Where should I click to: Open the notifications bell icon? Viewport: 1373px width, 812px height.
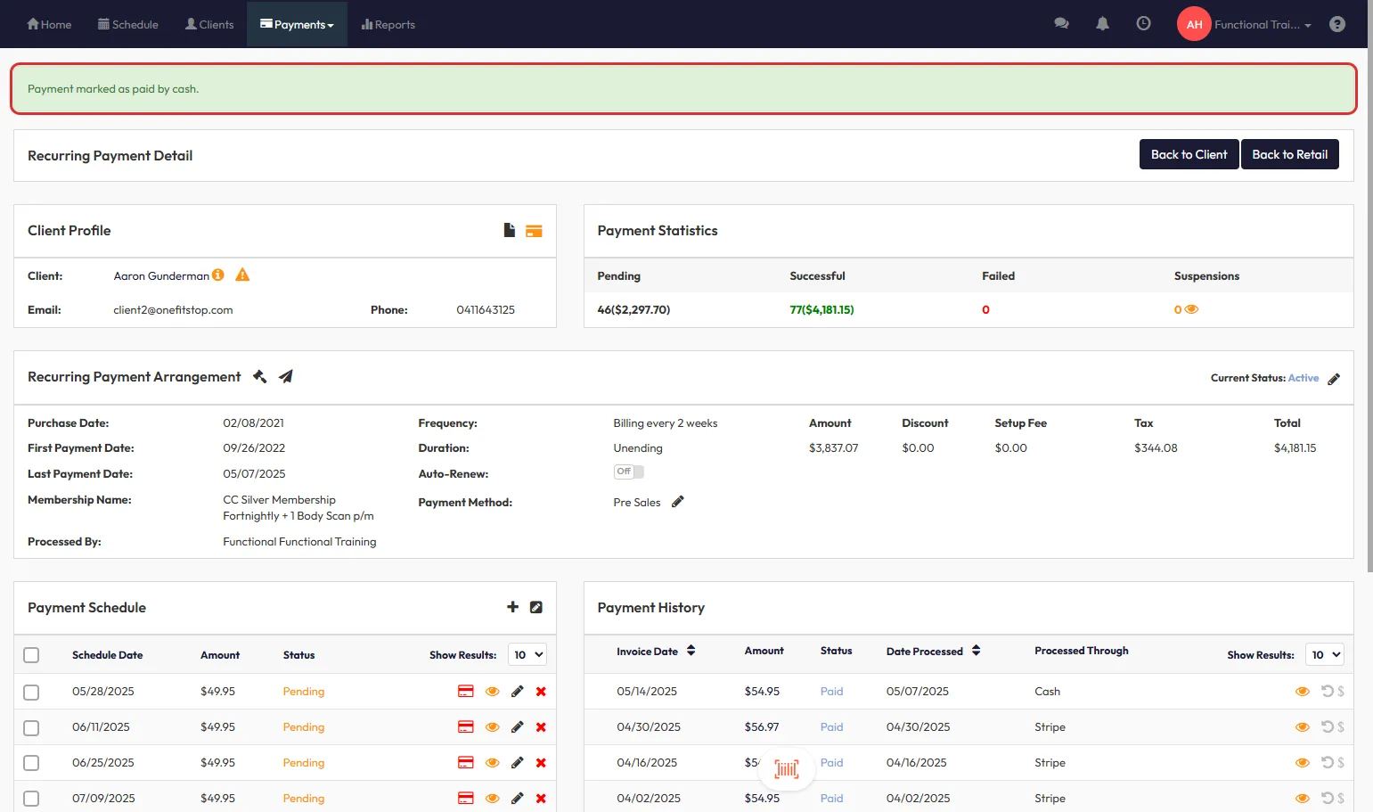(x=1102, y=24)
